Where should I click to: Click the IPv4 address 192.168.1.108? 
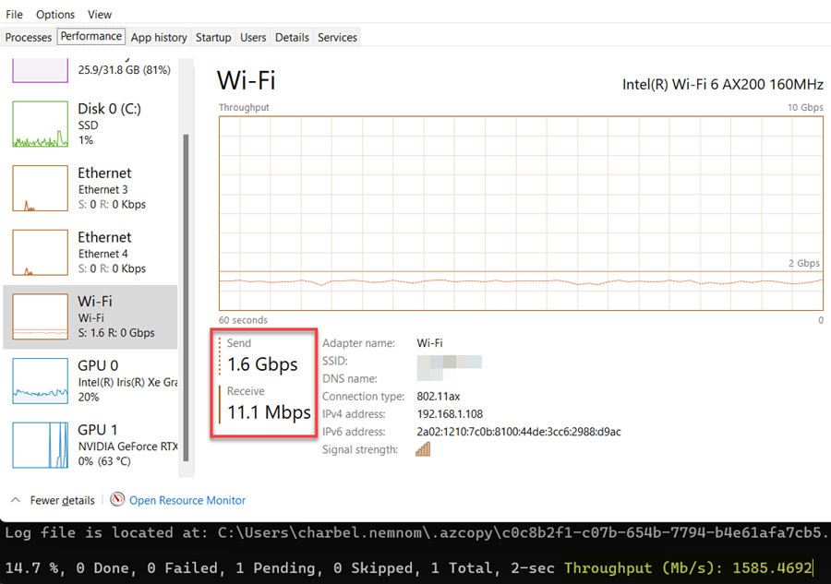tap(450, 414)
